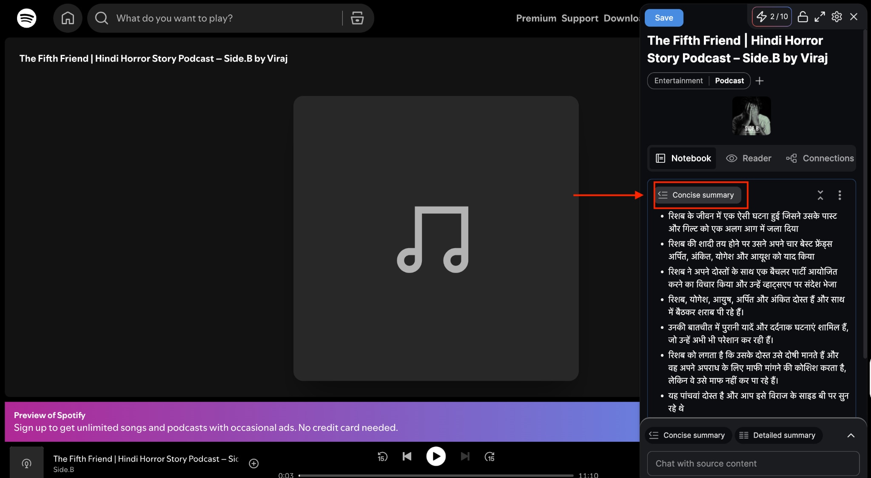Click the Chat with source content field

pyautogui.click(x=753, y=464)
